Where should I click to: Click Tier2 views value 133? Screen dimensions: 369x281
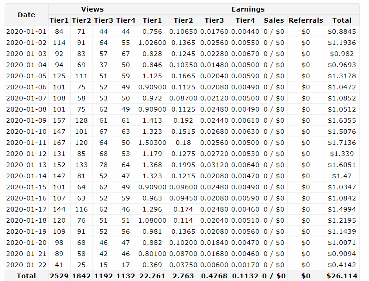81,165
